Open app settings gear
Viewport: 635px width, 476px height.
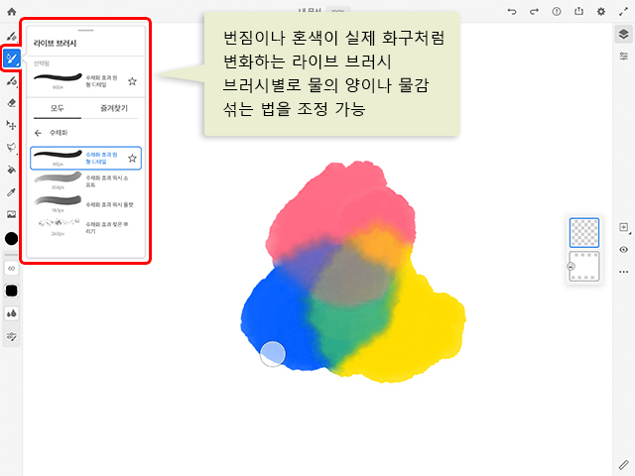(601, 11)
